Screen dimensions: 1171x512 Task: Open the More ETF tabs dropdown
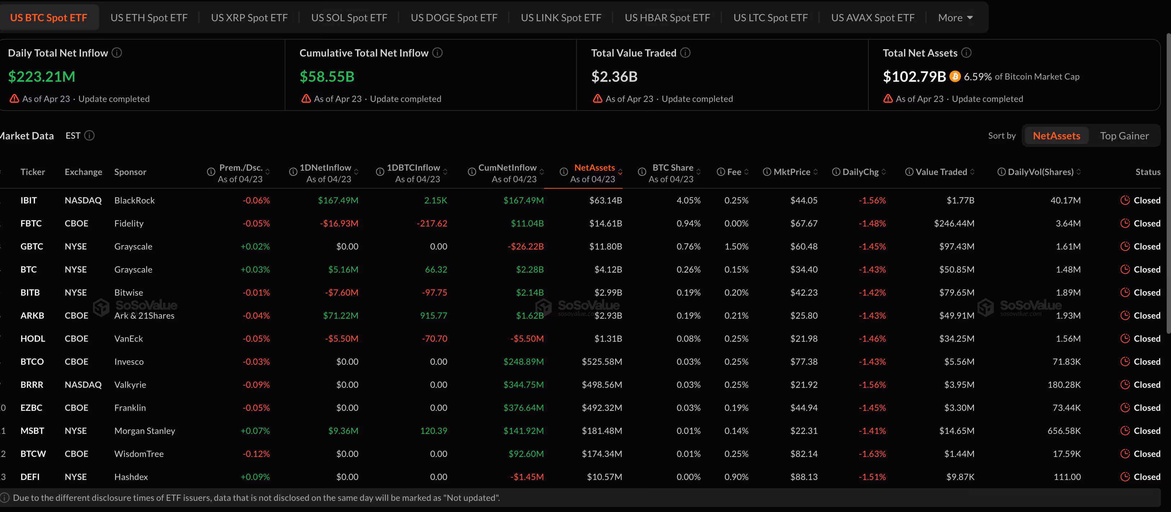[954, 18]
